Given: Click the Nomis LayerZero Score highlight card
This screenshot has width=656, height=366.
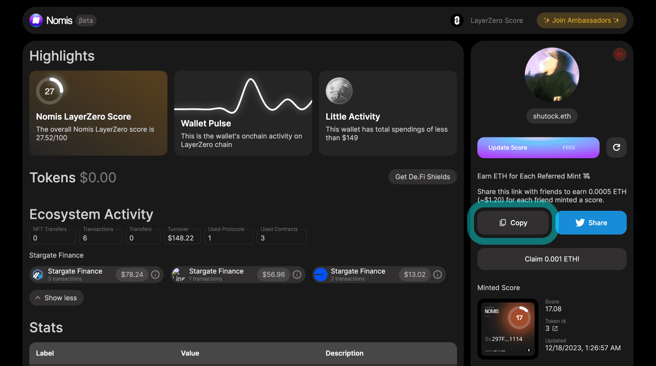Looking at the screenshot, I should [98, 113].
